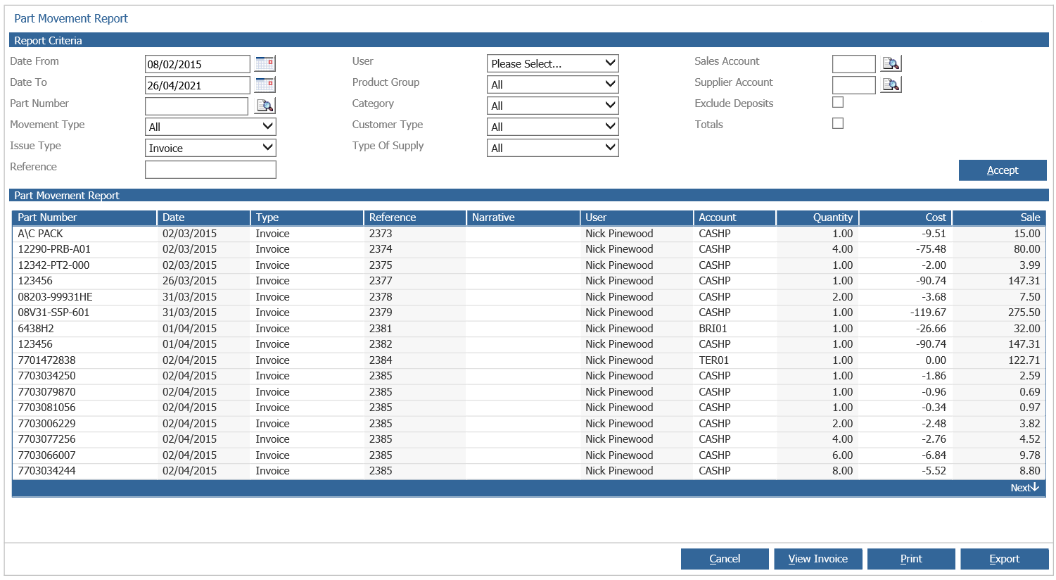Select part number 7703034244
The image size is (1056, 580).
point(46,471)
